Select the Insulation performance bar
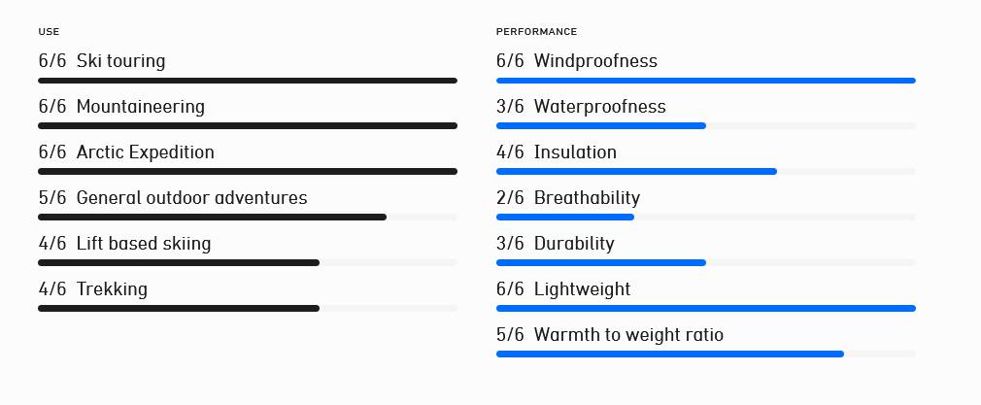 point(706,172)
